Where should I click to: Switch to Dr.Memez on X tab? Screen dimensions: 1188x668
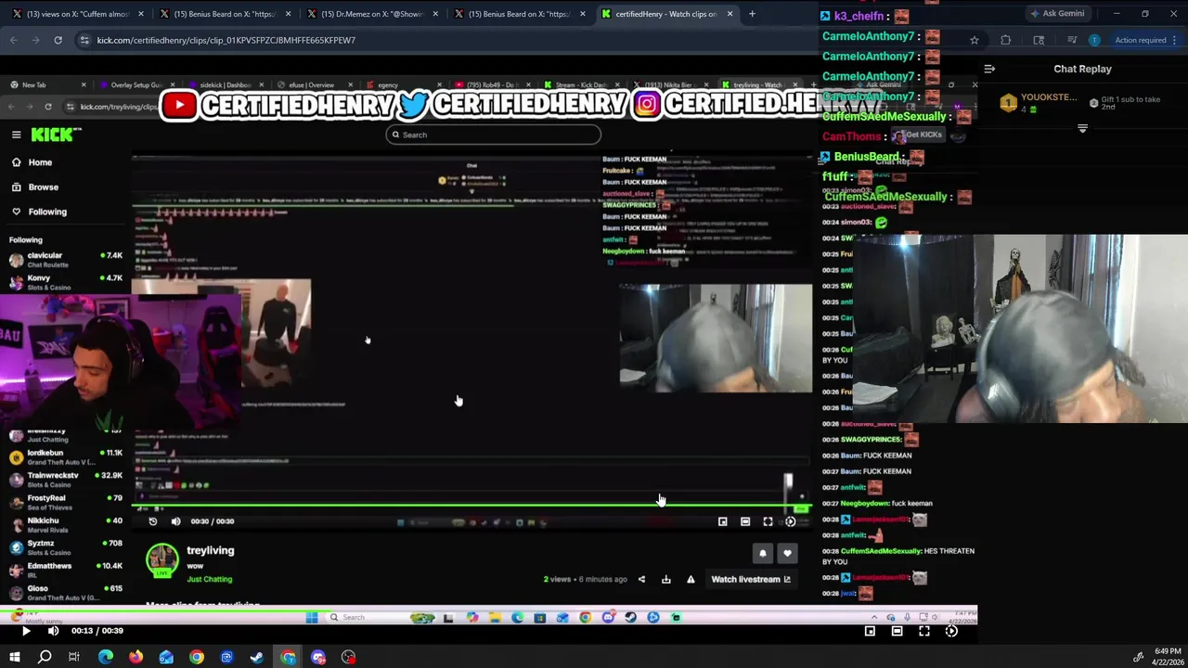[373, 14]
